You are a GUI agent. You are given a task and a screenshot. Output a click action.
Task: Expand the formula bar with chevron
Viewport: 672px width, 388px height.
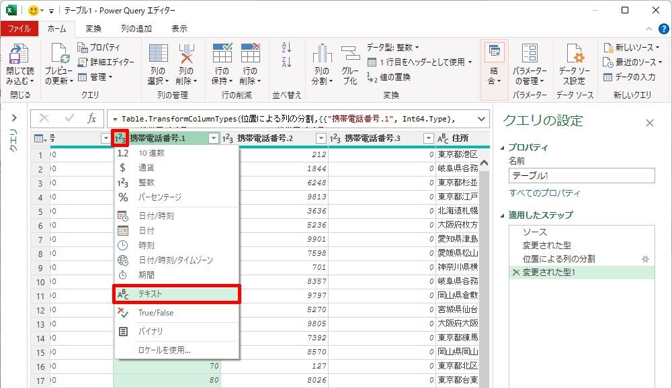[480, 119]
